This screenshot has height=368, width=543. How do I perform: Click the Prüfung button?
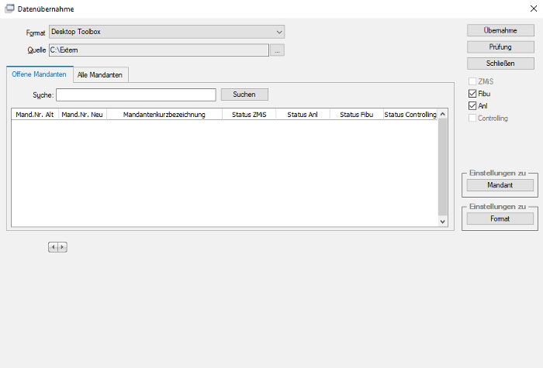click(500, 47)
